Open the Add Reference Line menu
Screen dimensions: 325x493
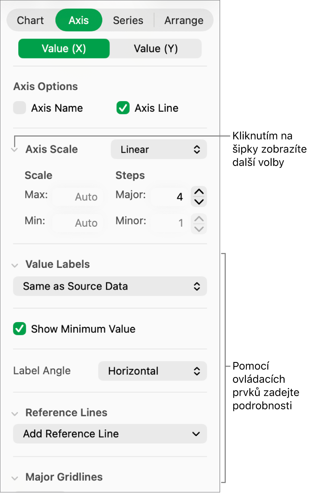coord(110,434)
